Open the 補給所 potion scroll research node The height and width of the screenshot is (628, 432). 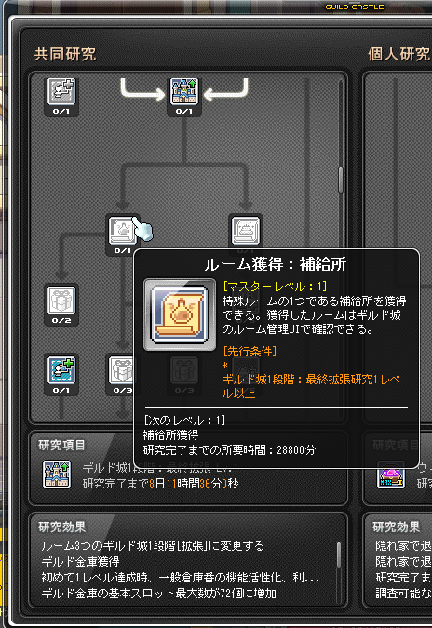122,231
